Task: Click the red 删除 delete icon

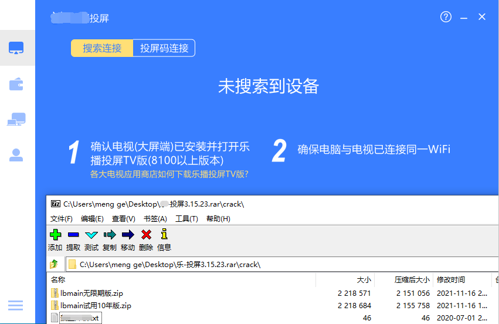Action: (146, 235)
